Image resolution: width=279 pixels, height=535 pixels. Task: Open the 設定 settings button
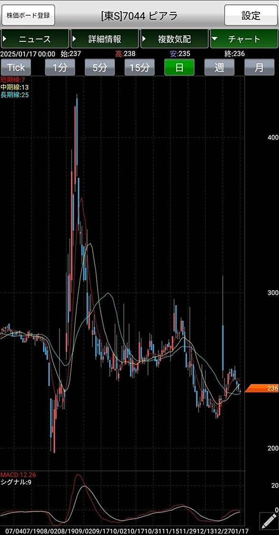click(251, 15)
